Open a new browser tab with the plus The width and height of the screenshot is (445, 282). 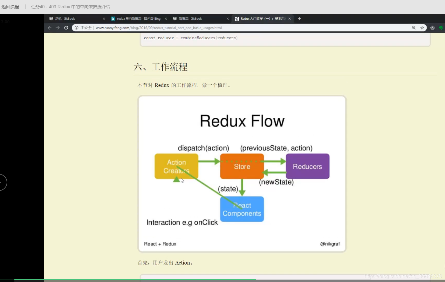pos(299,19)
